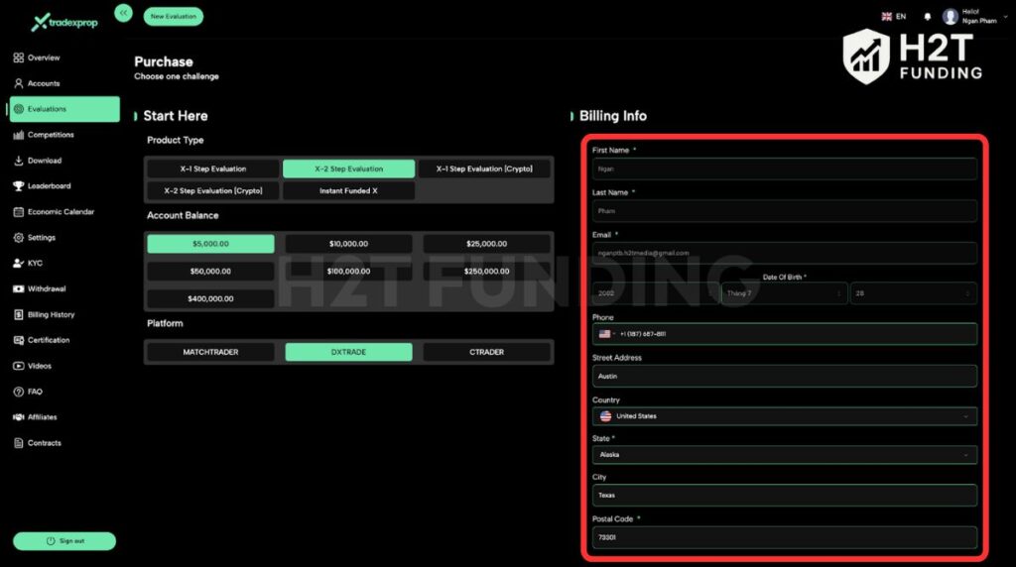
Task: Open the Country dropdown showing United States
Action: click(784, 416)
